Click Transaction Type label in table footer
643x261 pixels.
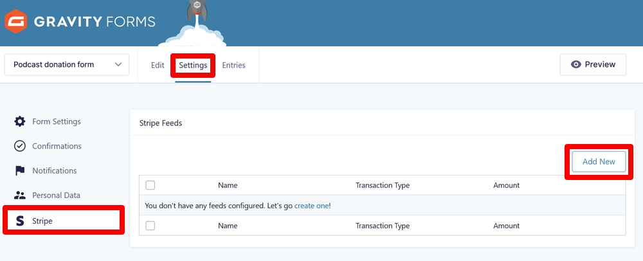click(383, 226)
